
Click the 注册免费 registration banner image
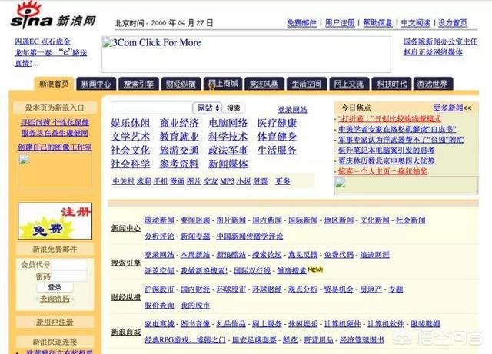[55, 221]
